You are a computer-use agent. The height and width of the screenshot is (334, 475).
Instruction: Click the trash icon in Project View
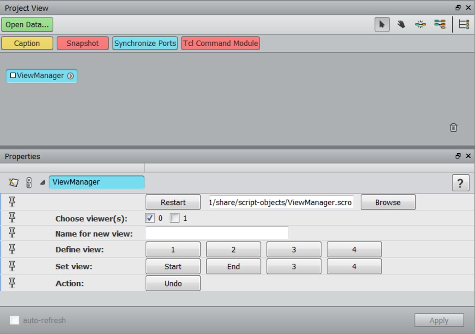point(453,127)
